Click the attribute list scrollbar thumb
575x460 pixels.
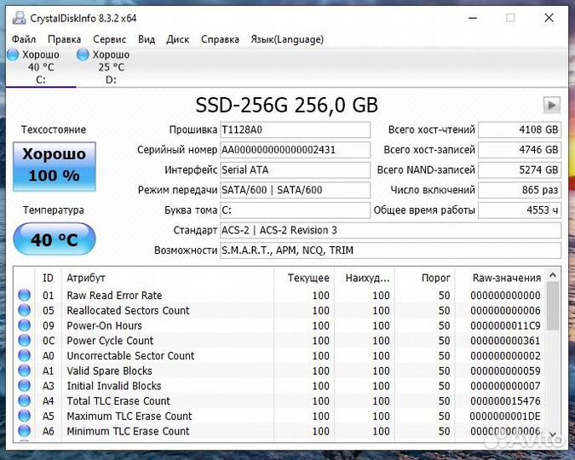coord(553,306)
